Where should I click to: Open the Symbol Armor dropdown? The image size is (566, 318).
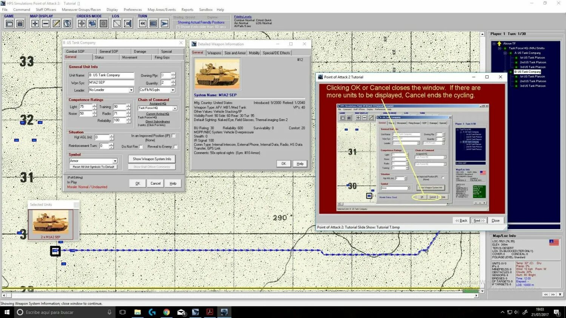(115, 161)
